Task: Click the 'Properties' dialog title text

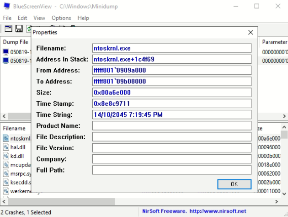Action: coord(45,32)
